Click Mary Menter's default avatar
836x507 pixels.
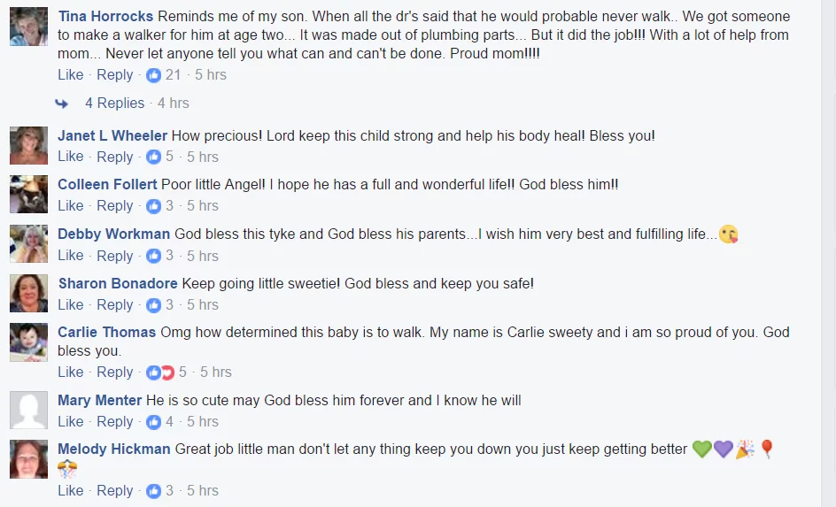[29, 410]
